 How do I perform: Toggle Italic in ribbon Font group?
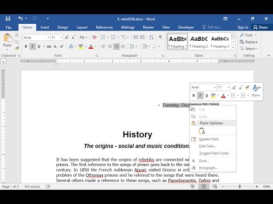coord(32,46)
